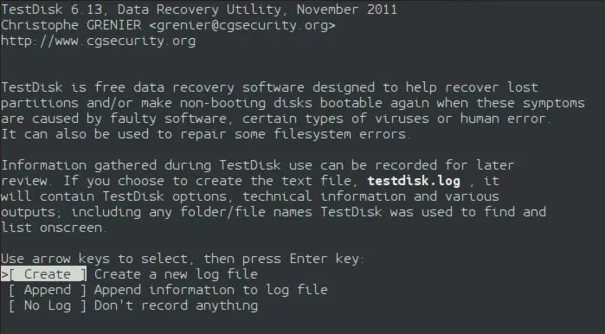Click the TestDisk 6.13 title line
This screenshot has height=334, width=605.
tap(199, 10)
